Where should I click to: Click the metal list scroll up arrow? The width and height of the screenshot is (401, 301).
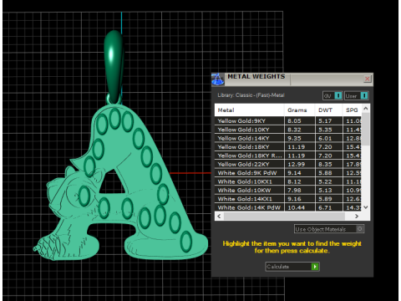click(366, 109)
